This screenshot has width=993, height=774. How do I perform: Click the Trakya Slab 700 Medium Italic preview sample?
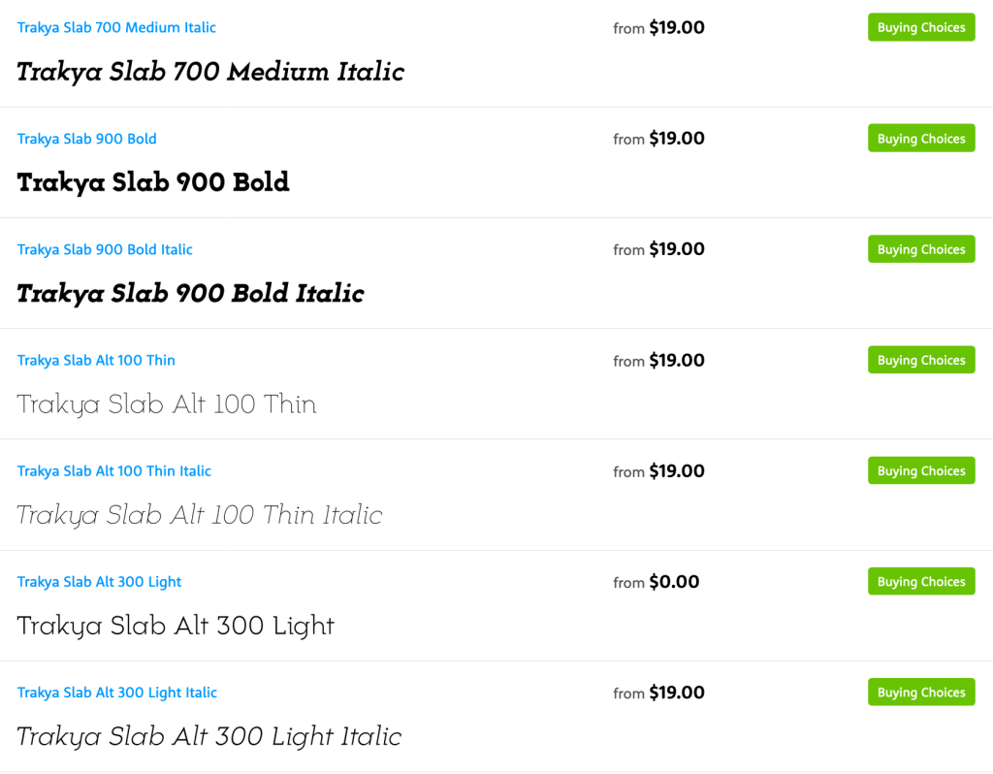coord(210,72)
